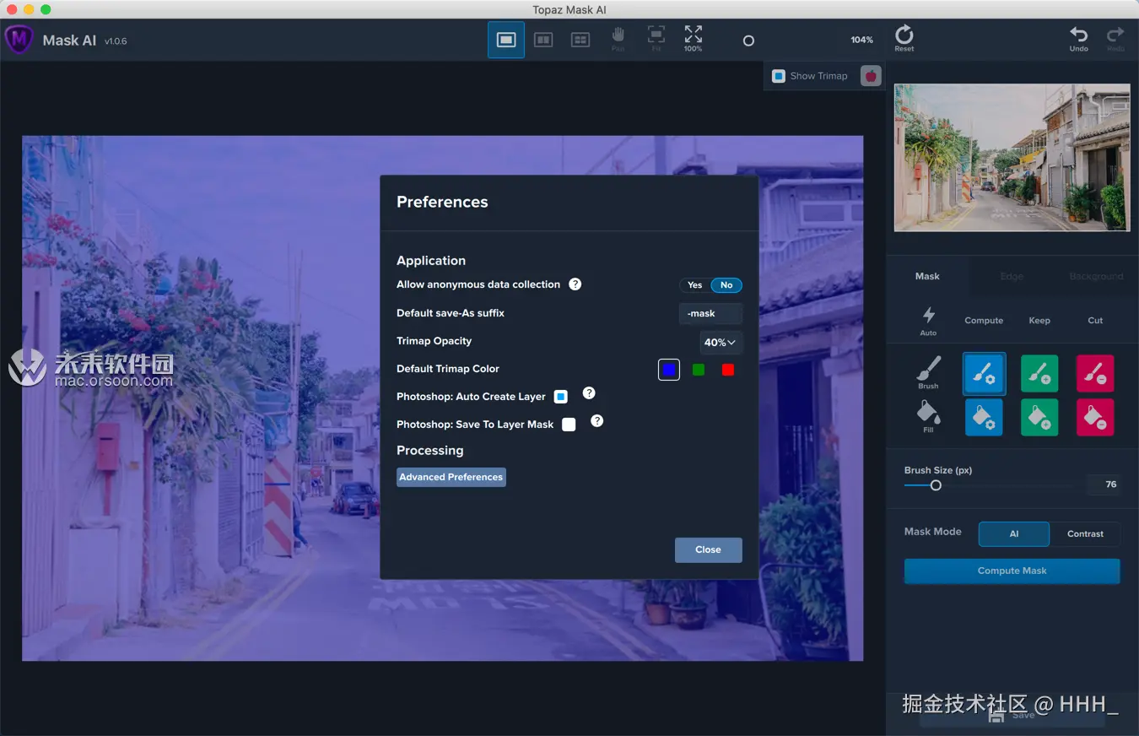Click the v1.0.6 version label

pos(116,41)
